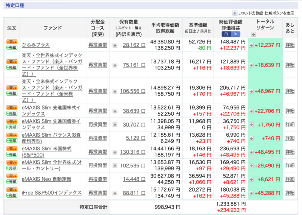Click sell button for eMAXIS Neo 自動運転
This screenshot has height=215, width=302.
(12, 182)
